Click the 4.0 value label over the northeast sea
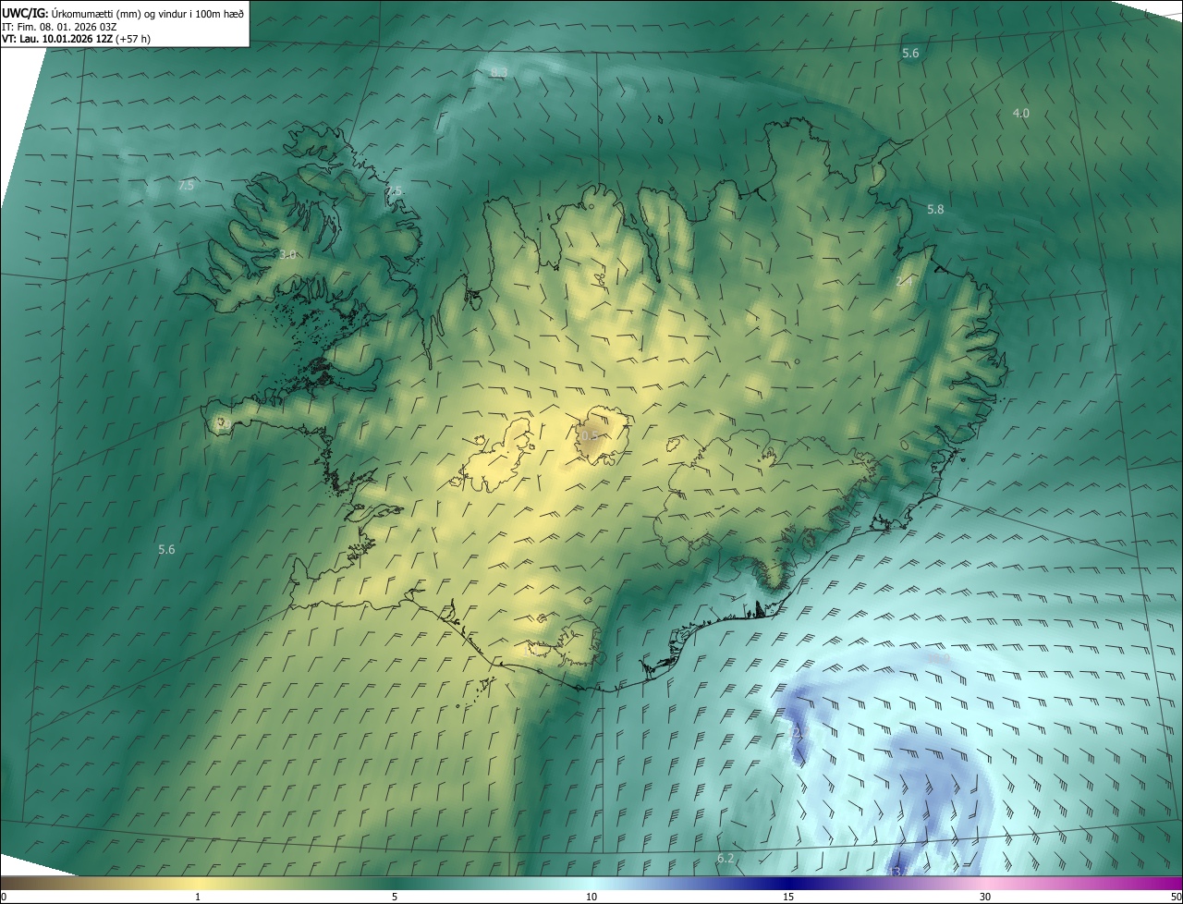 (x=1020, y=113)
